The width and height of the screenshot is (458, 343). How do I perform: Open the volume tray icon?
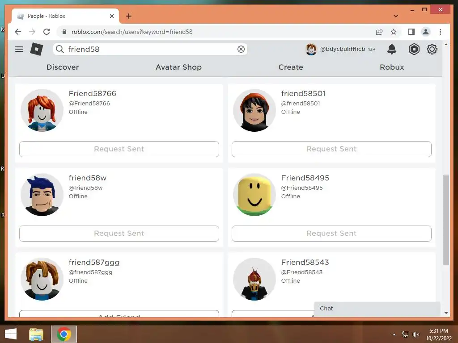pos(416,335)
